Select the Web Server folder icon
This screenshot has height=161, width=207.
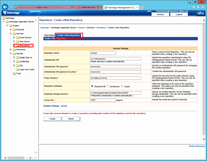(x=18, y=42)
